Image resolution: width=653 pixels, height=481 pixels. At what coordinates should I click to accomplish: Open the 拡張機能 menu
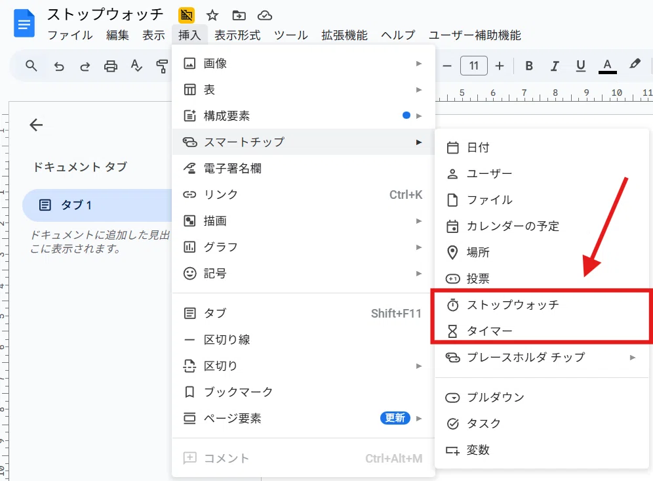point(344,35)
